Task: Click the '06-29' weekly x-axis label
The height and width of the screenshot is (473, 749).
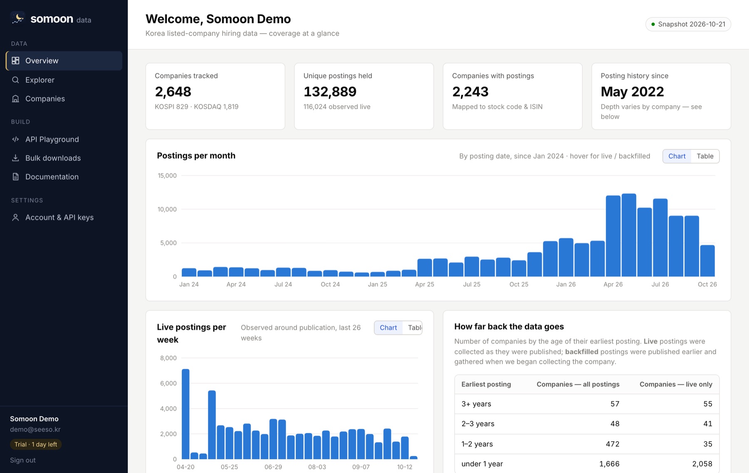Action: [x=273, y=467]
